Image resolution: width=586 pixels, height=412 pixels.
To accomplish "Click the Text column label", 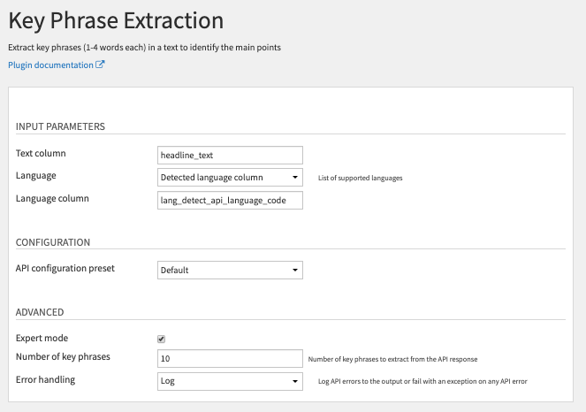I will [x=41, y=153].
